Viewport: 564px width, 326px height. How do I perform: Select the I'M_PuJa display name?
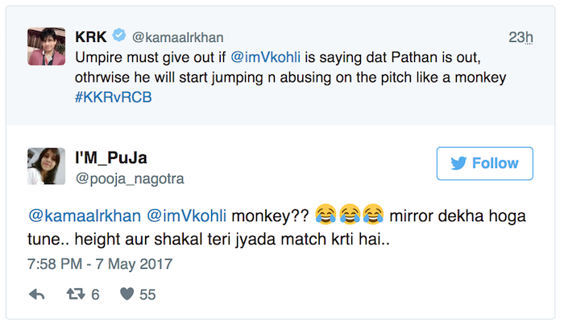(112, 157)
